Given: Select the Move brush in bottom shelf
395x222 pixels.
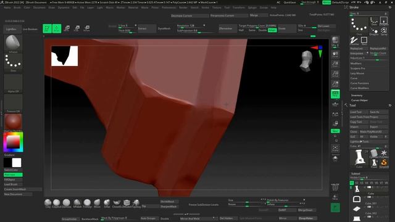Looking at the screenshot, I should pos(97,203).
